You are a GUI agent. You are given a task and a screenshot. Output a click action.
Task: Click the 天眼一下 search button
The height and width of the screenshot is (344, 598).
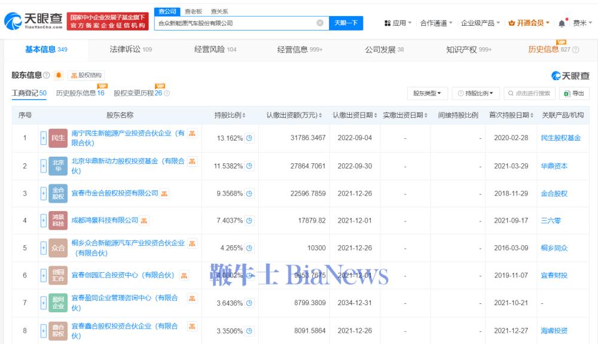pyautogui.click(x=346, y=23)
